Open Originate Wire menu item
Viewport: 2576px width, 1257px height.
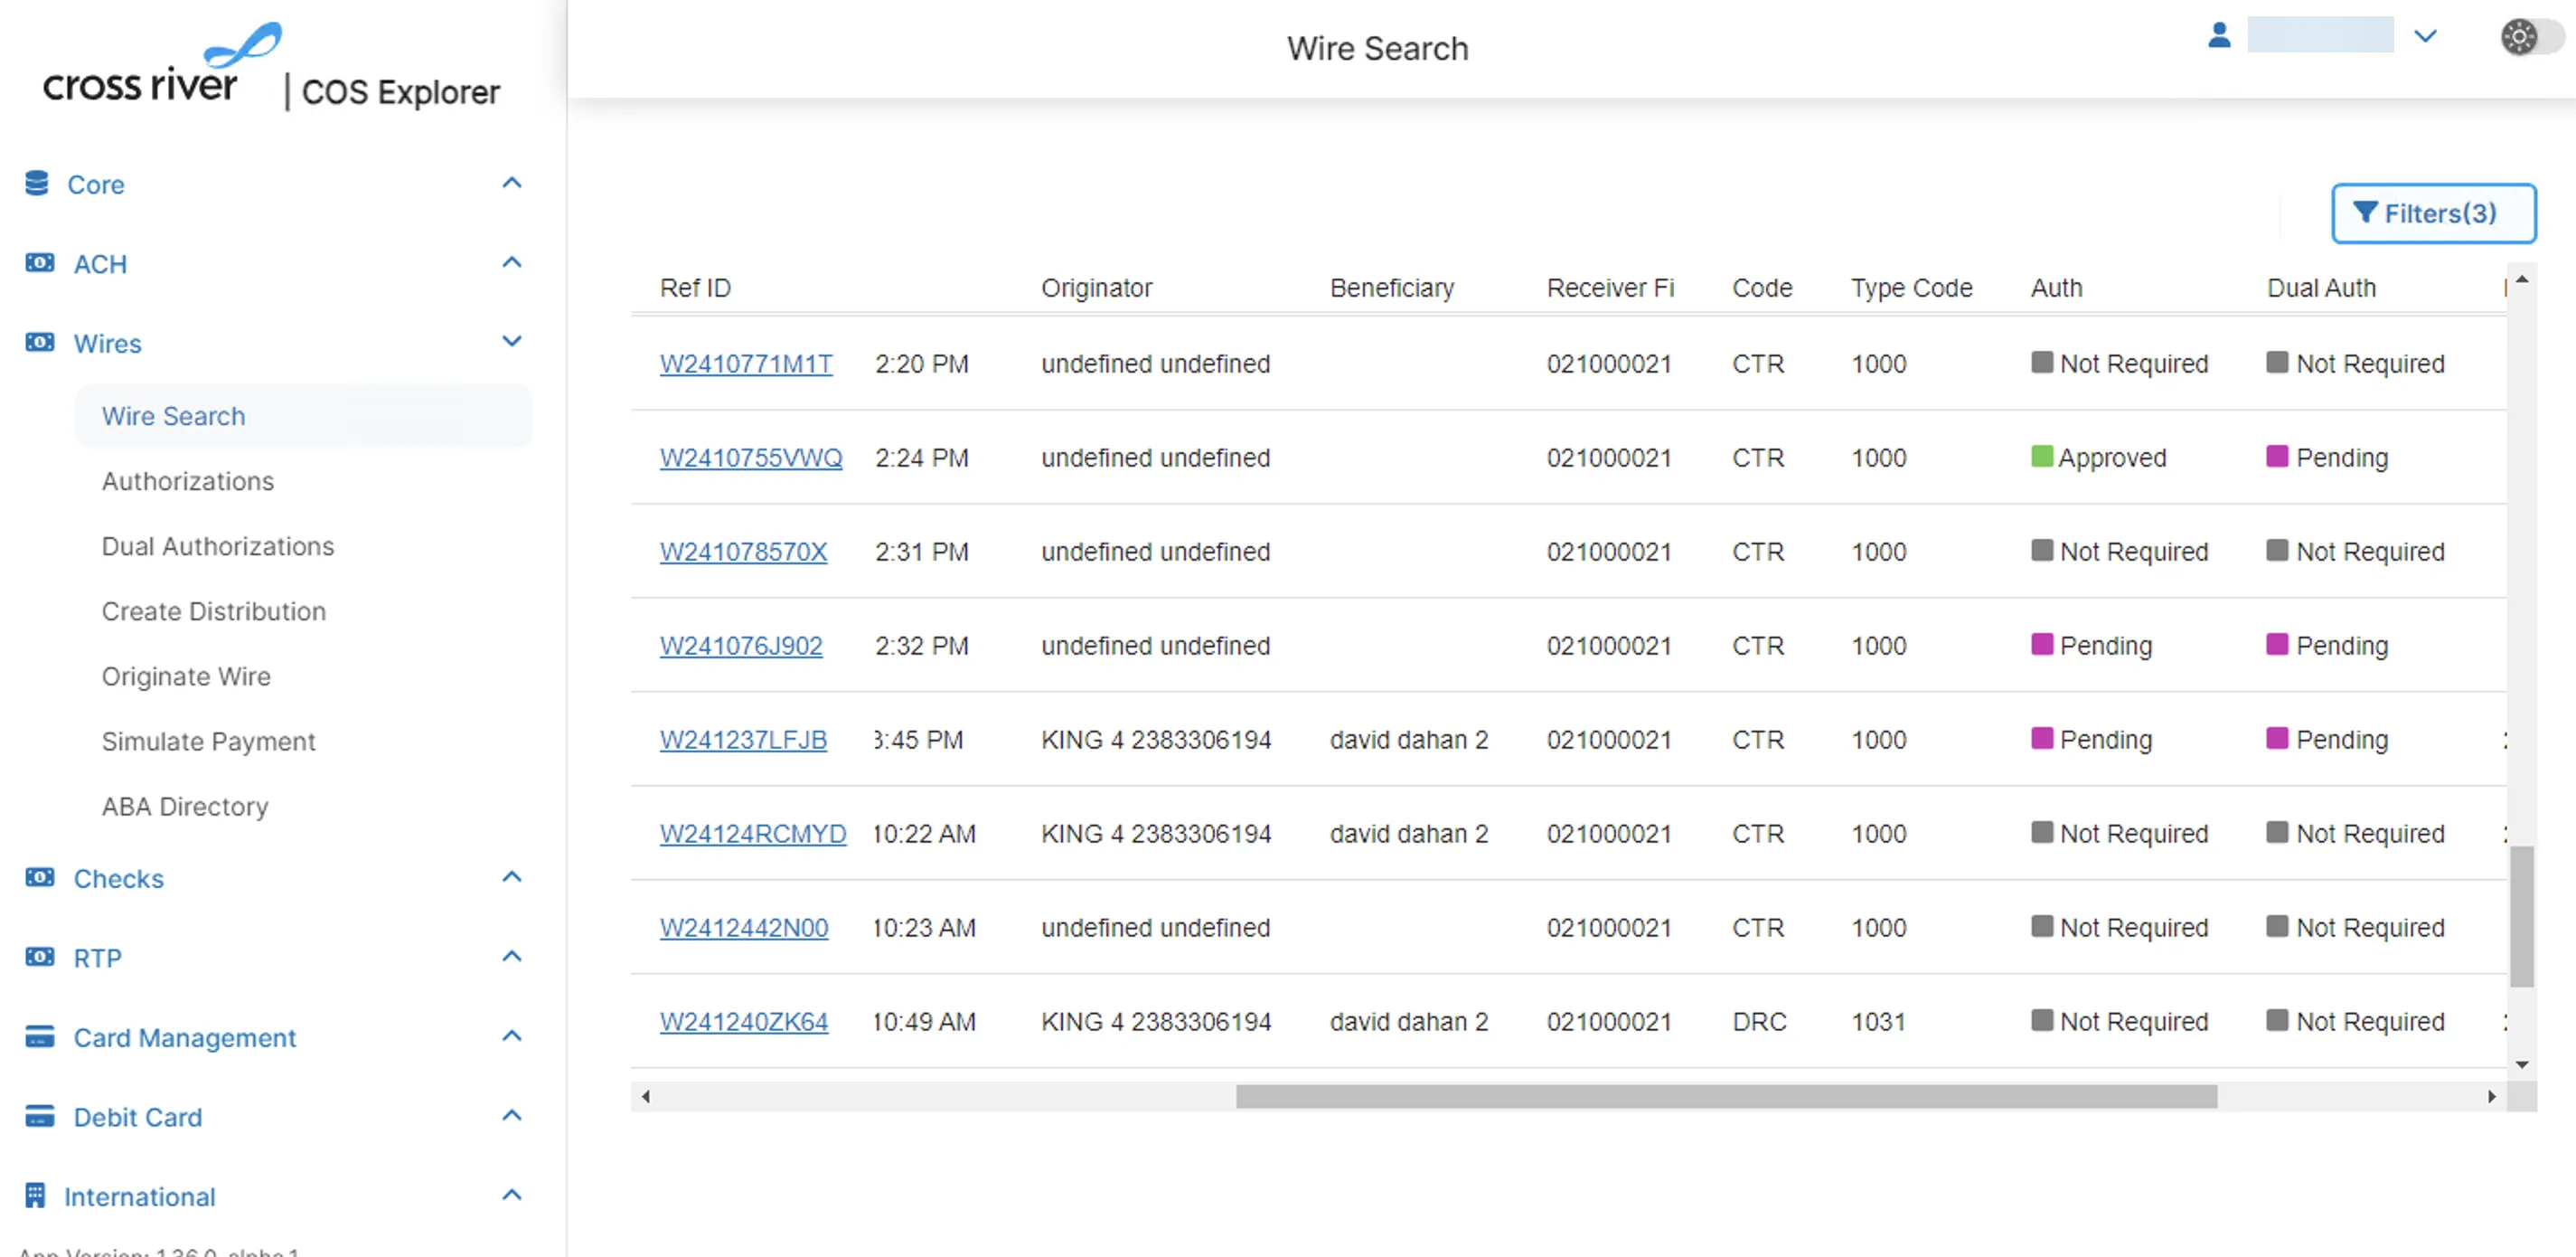pos(186,676)
